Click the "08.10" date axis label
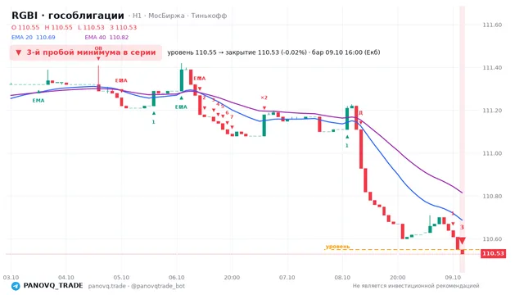The width and height of the screenshot is (524, 295). pyautogui.click(x=342, y=277)
